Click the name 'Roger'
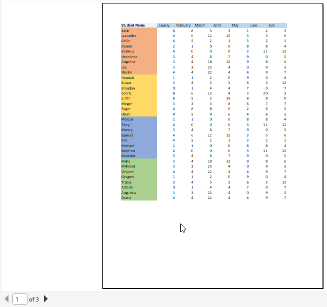Image resolution: width=327 pixels, height=307 pixels. tap(126, 109)
